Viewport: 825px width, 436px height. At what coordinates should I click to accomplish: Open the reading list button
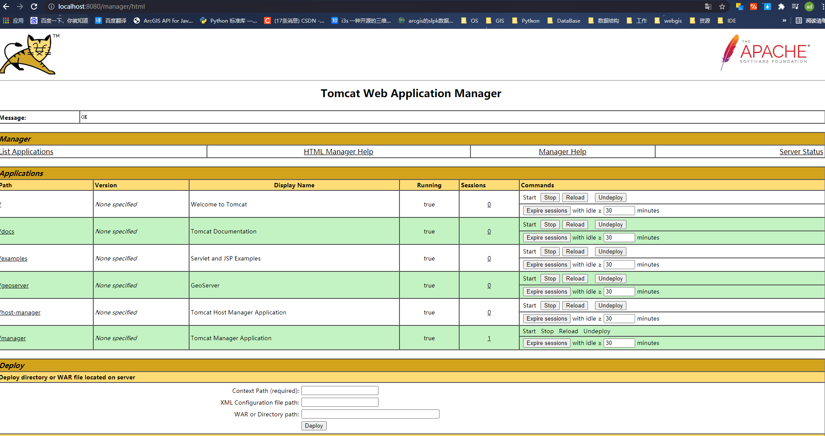pyautogui.click(x=810, y=20)
